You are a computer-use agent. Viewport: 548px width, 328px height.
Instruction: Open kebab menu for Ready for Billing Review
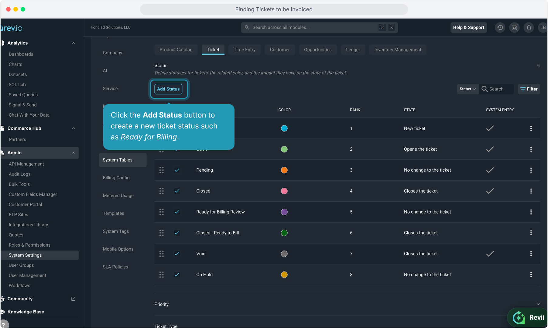(531, 212)
